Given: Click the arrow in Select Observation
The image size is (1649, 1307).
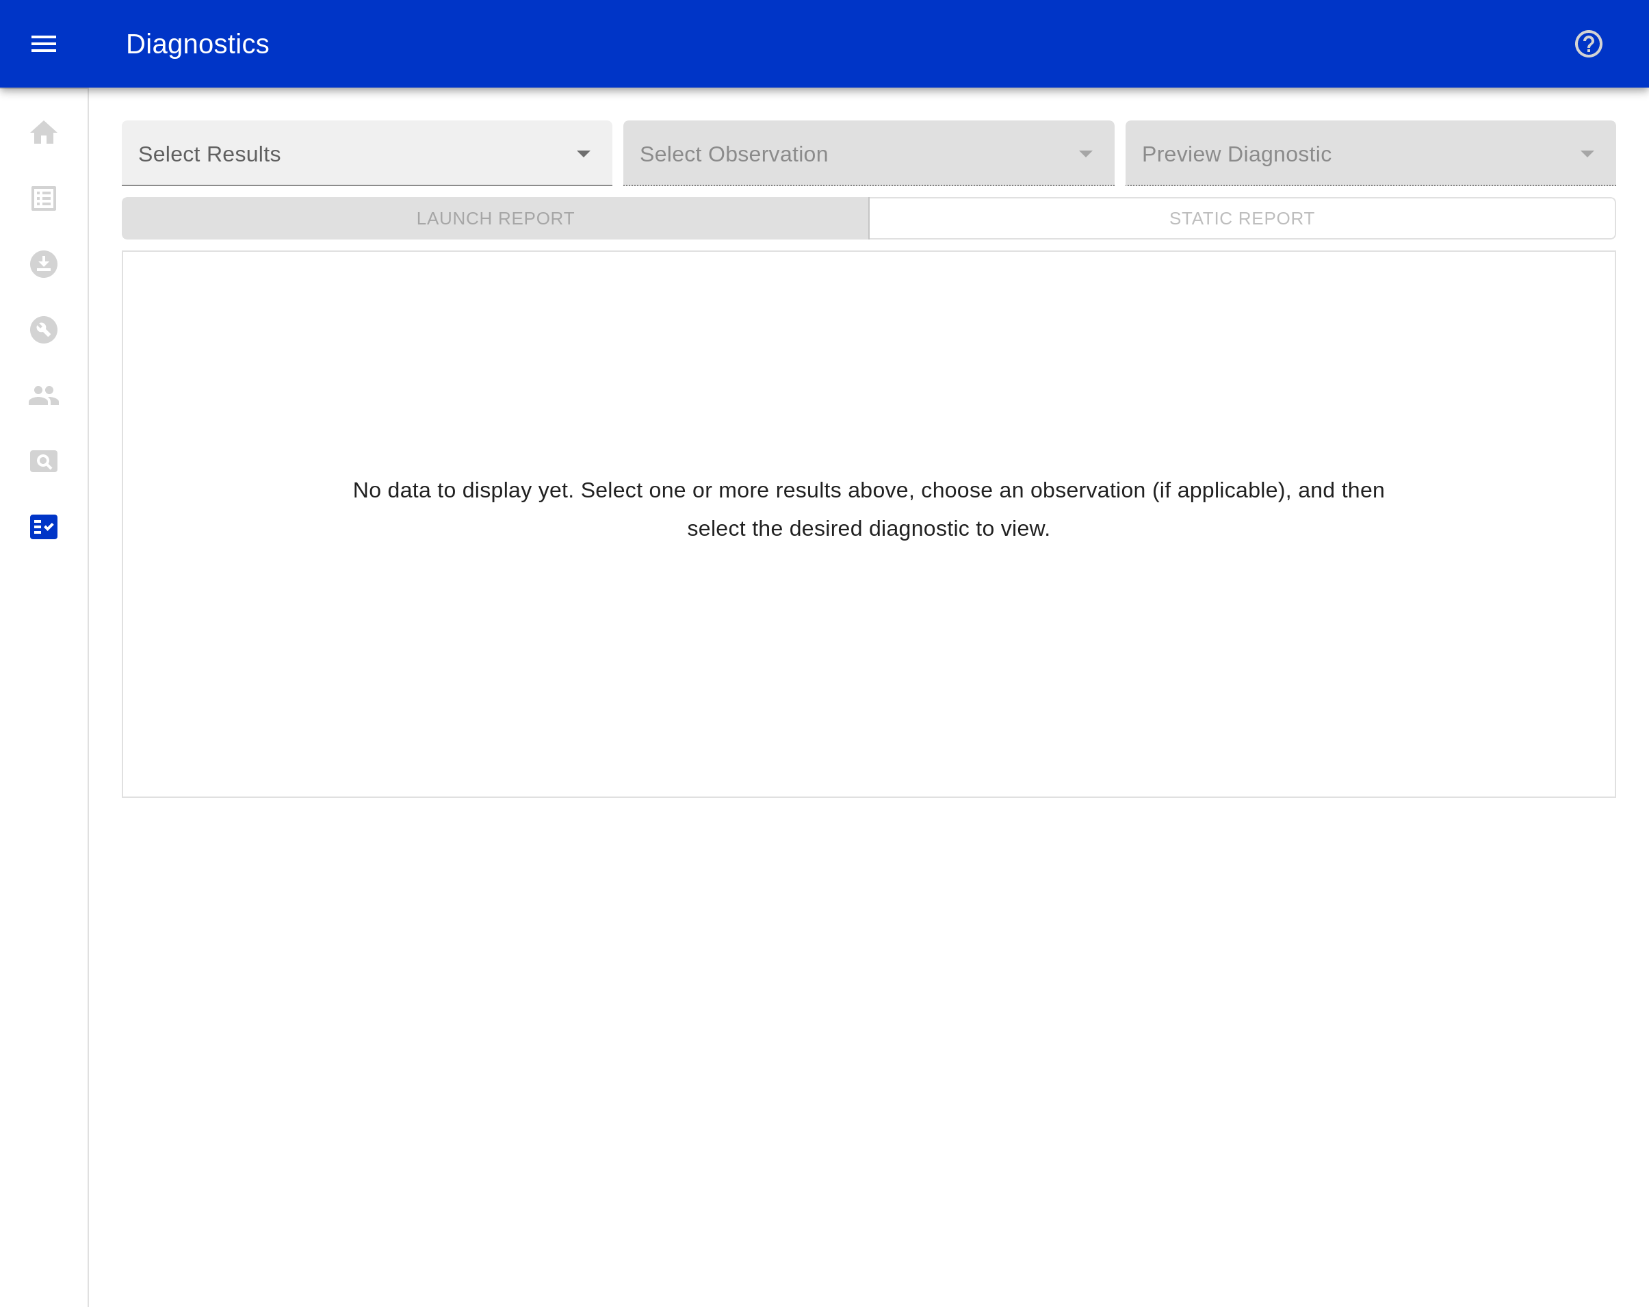Looking at the screenshot, I should coord(1085,154).
